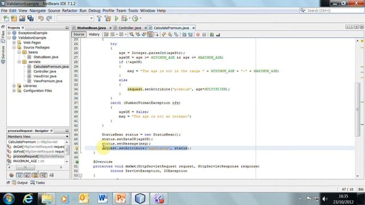Click the Uncomment editor toolbar icon
Image resolution: width=365 pixels, height=205 pixels.
click(x=218, y=34)
